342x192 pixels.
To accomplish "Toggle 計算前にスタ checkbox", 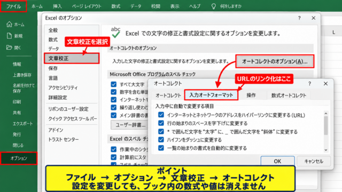I will pyautogui.click(x=114, y=157).
